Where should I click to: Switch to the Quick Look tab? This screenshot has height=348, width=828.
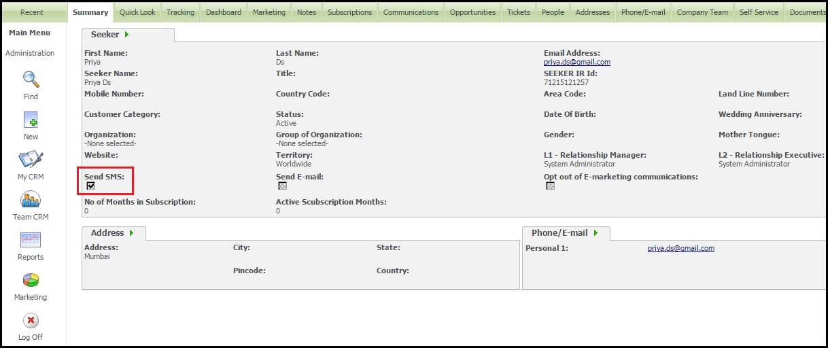[137, 12]
